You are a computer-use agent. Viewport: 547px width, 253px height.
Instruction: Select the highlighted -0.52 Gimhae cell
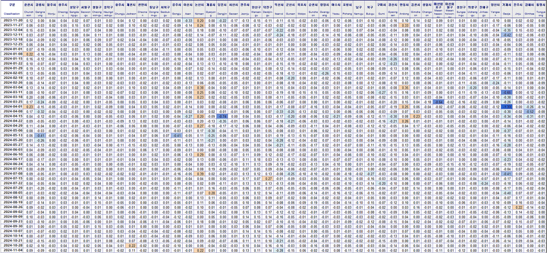tap(529, 111)
